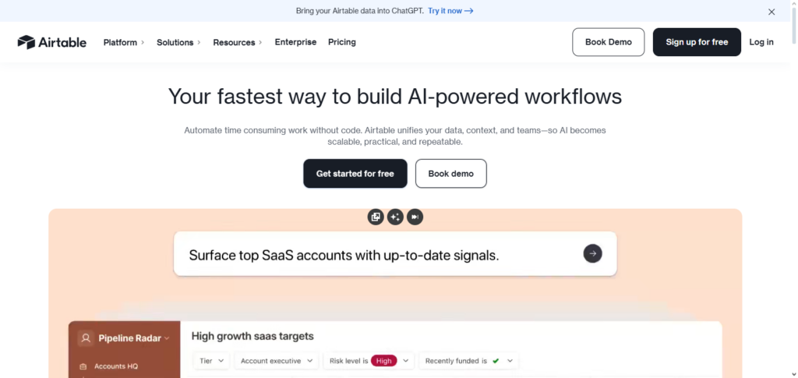
Task: Submit prompt with the arrow button
Action: pyautogui.click(x=592, y=253)
